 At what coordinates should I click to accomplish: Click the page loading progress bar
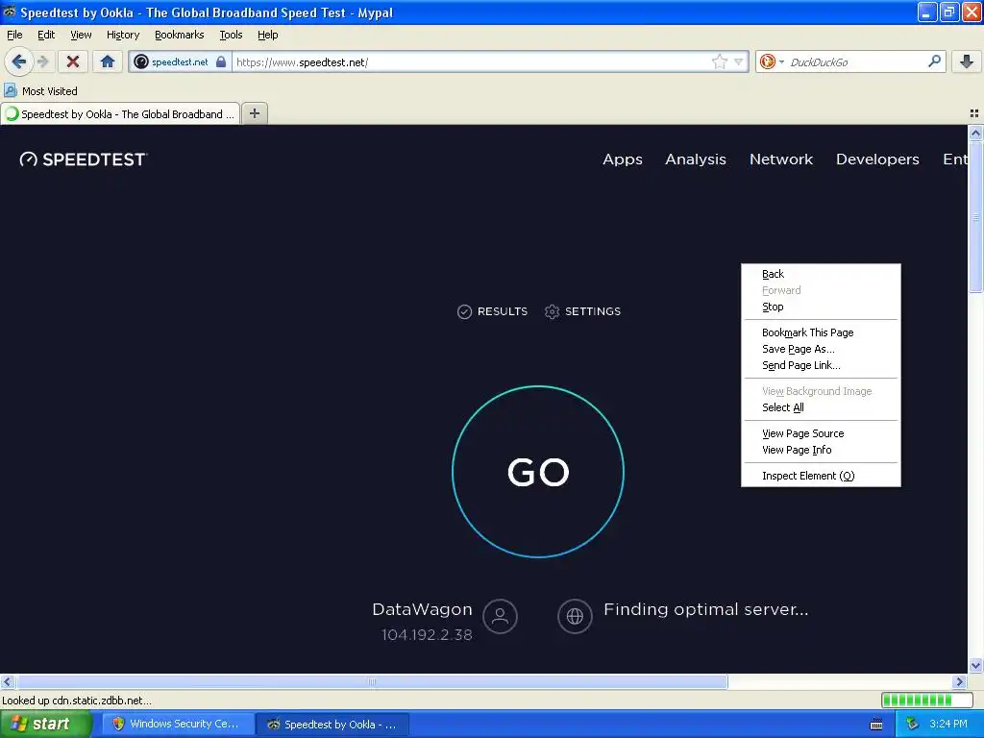(927, 700)
